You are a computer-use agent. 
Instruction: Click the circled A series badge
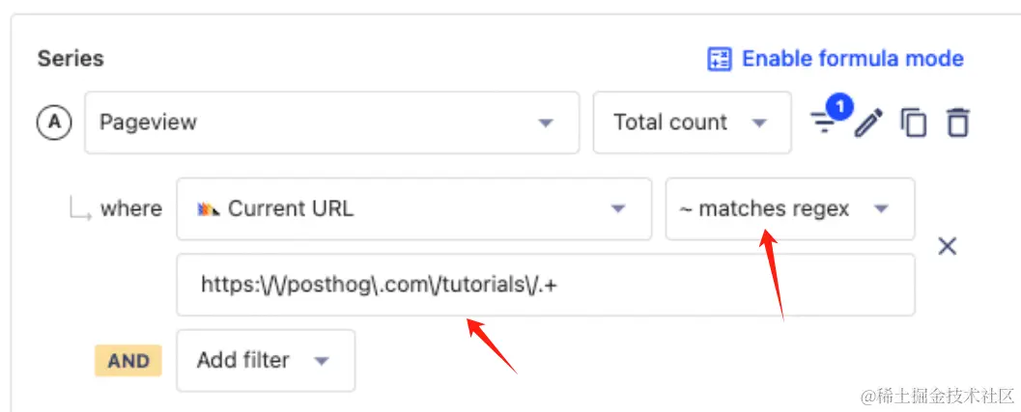(x=54, y=123)
